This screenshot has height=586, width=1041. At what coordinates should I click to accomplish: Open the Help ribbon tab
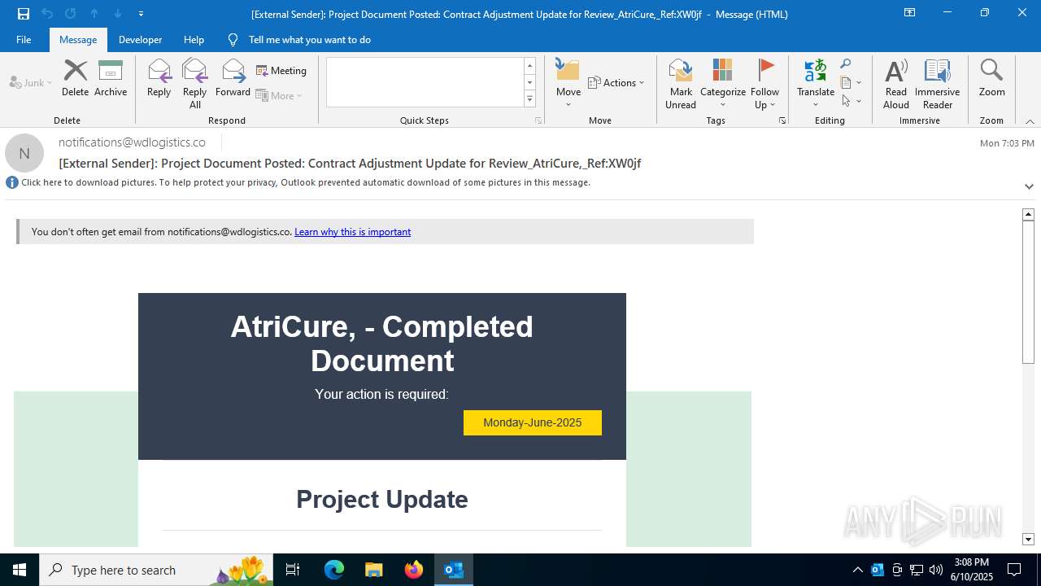194,40
